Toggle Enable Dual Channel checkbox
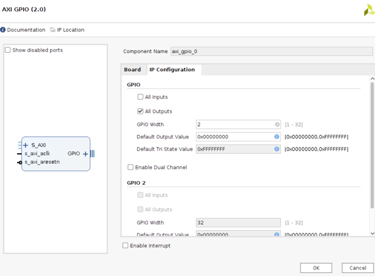 point(131,167)
